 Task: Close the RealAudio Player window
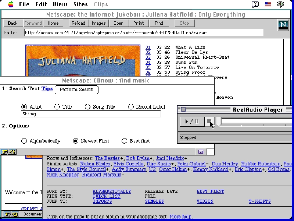tap(183, 109)
